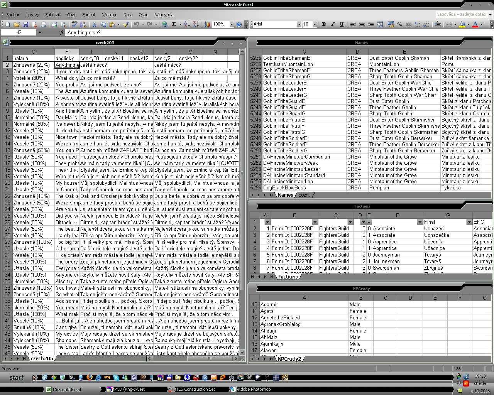
Task: Click the Decrease Decimal icon
Action: (x=426, y=24)
